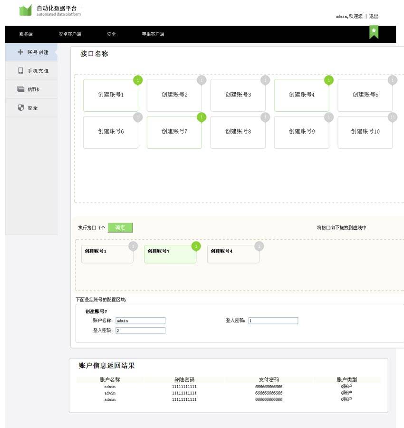Click green badge on 创建账号1 card
The image size is (404, 428).
click(x=138, y=80)
